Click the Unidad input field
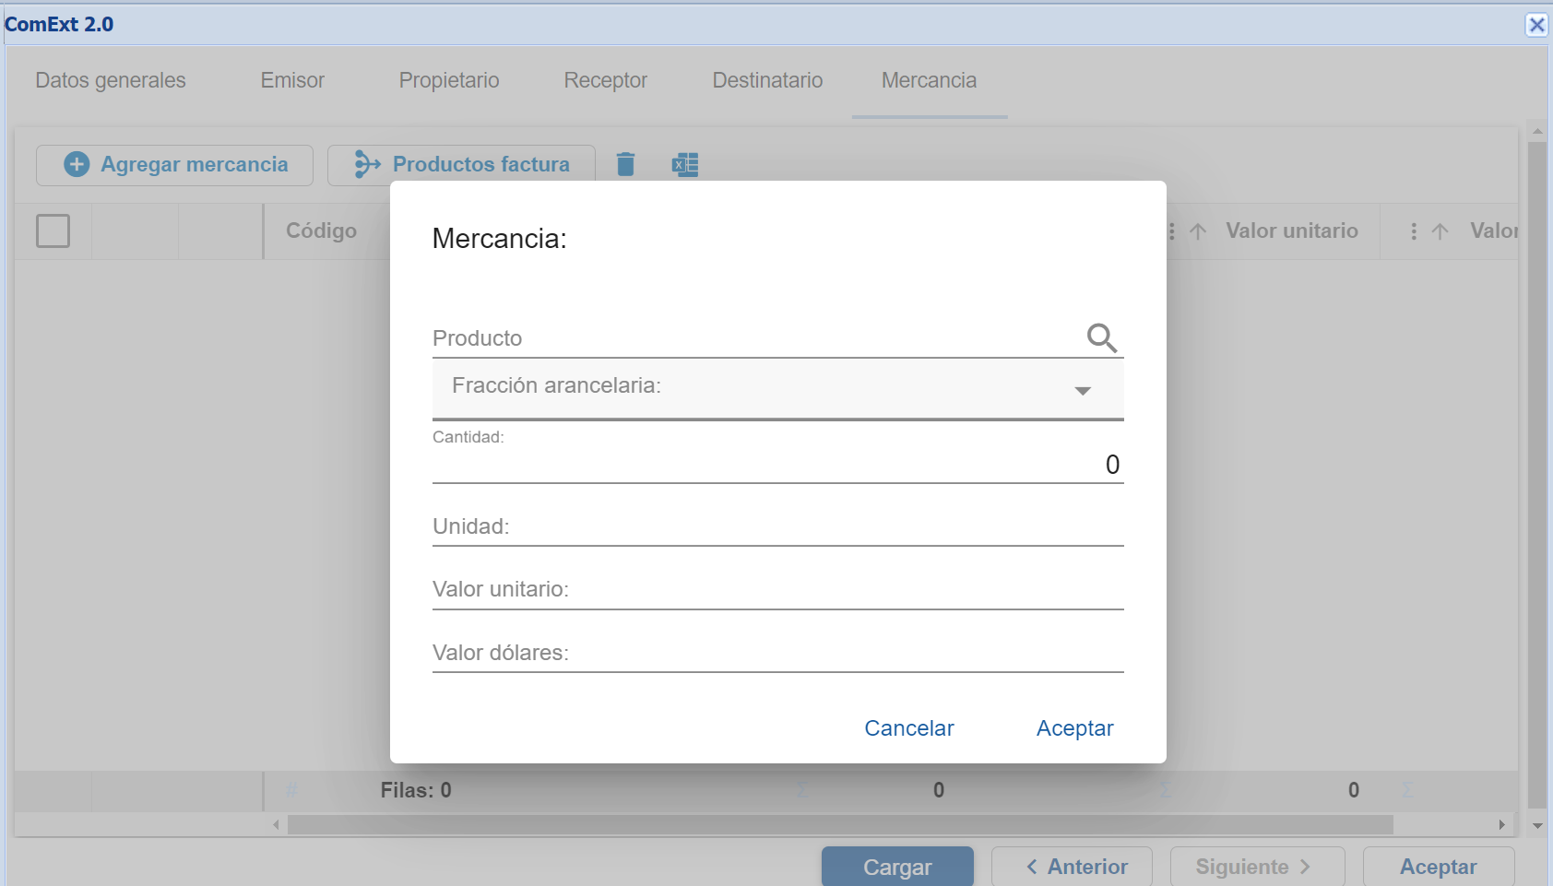1553x886 pixels. point(777,526)
